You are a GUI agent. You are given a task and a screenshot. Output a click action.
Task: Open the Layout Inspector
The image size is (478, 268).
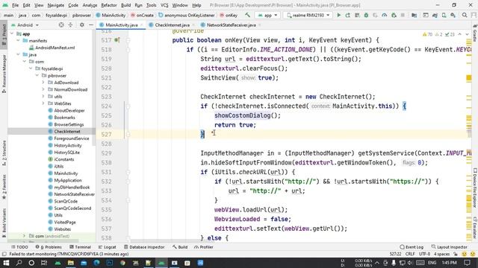tap(449, 247)
